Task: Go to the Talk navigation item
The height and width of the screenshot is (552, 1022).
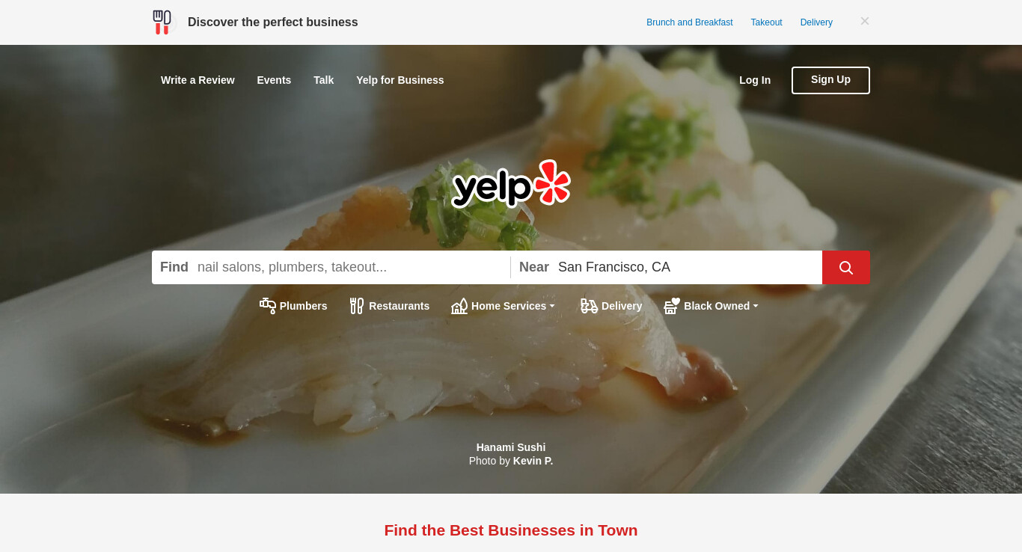Action: click(323, 80)
